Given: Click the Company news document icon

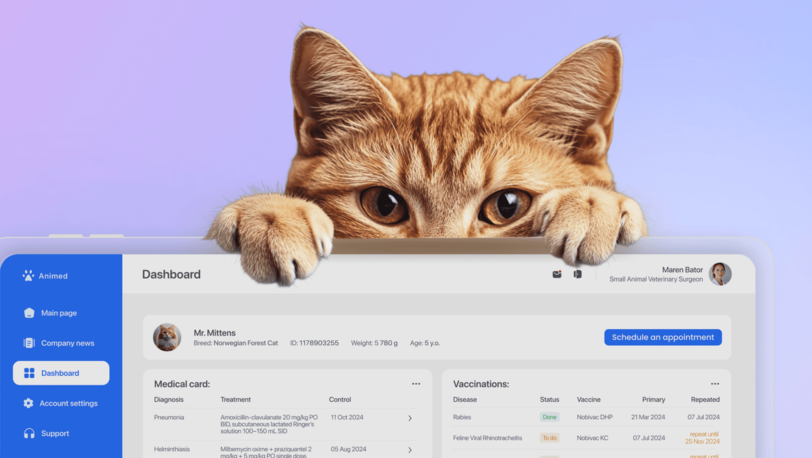Looking at the screenshot, I should (x=29, y=343).
